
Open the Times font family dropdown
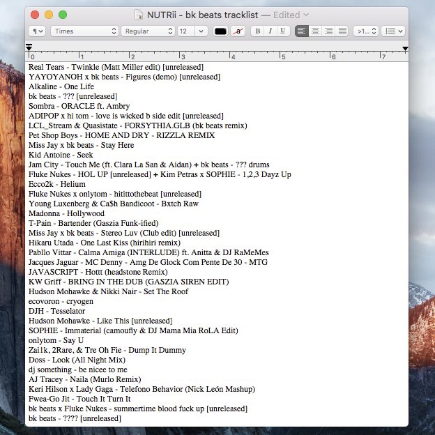[x=84, y=31]
